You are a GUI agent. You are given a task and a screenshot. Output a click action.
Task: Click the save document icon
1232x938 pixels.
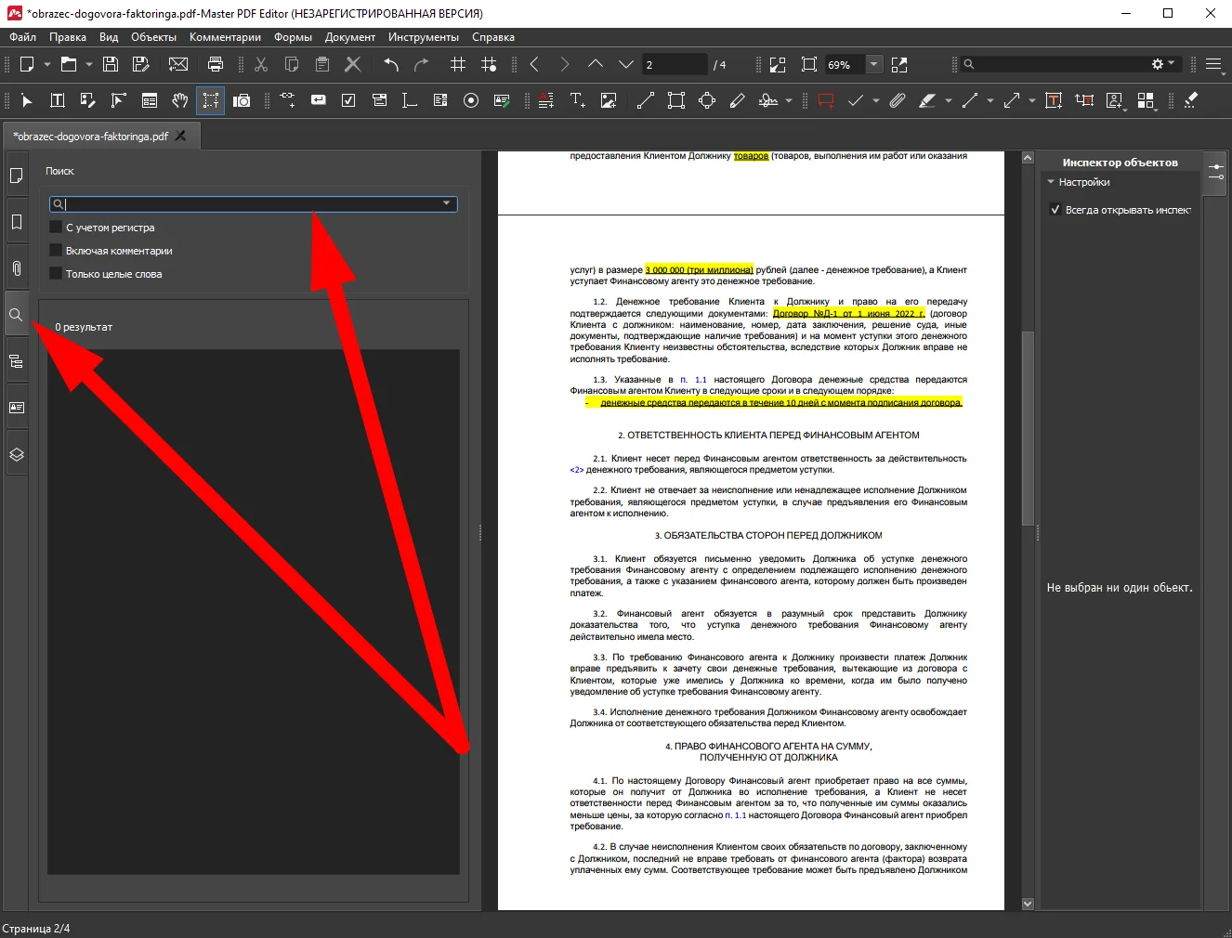click(x=111, y=64)
